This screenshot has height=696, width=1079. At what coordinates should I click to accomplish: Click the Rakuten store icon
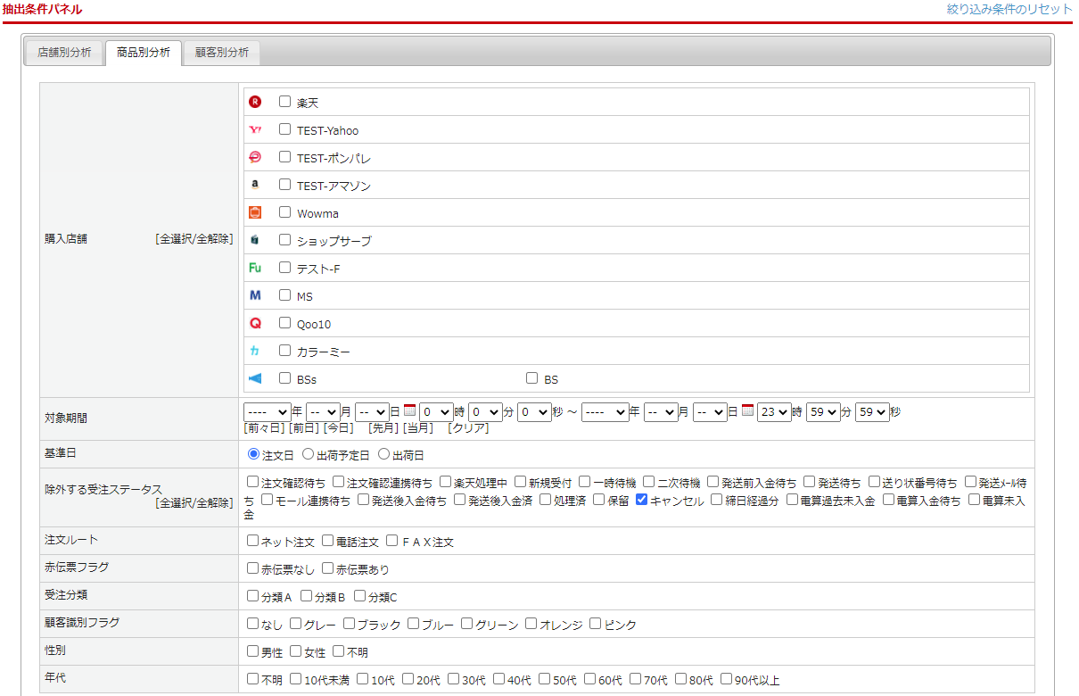(x=255, y=102)
